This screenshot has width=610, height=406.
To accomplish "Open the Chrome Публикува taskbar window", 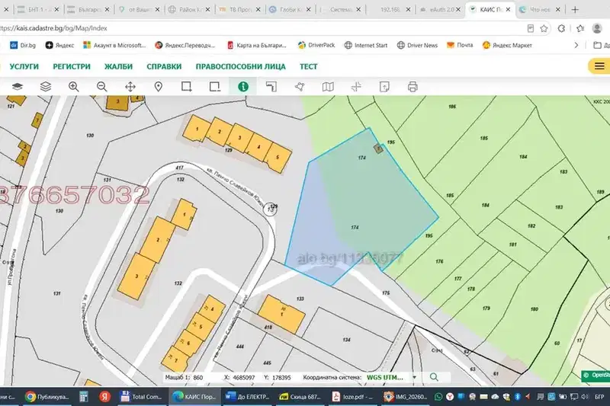I will coord(47,397).
